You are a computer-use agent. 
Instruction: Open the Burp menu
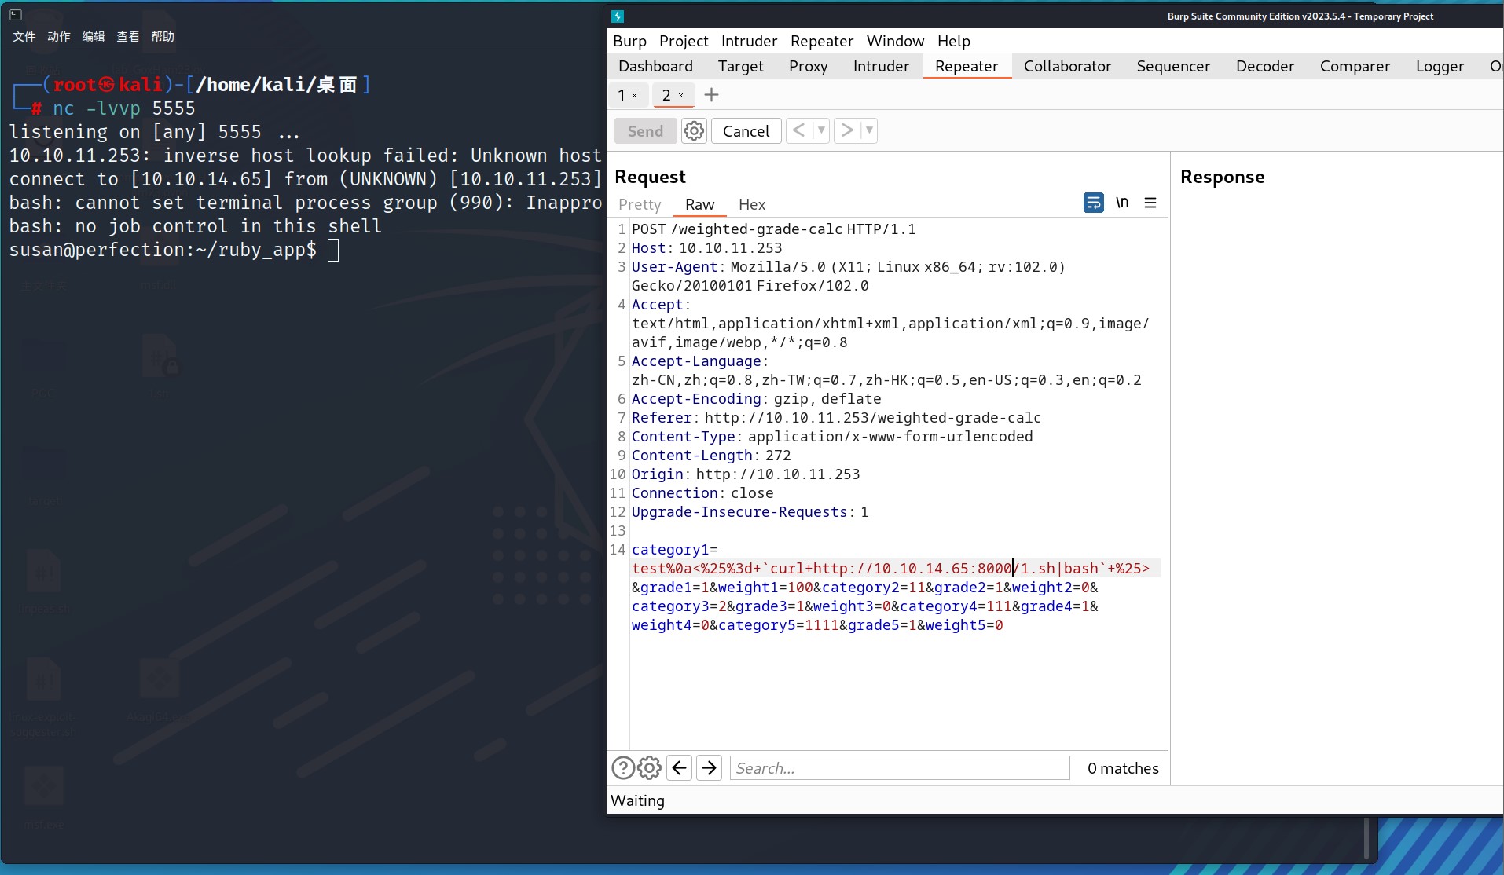tap(629, 41)
